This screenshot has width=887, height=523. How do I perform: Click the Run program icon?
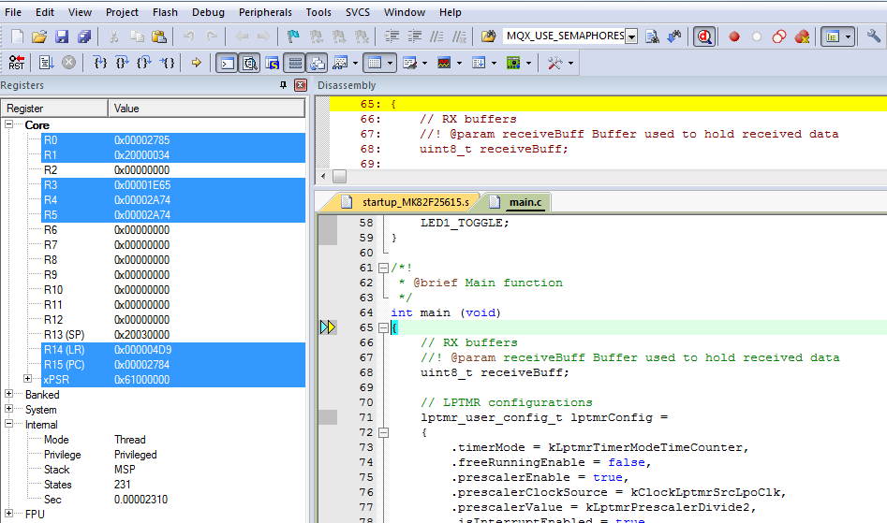pyautogui.click(x=45, y=63)
